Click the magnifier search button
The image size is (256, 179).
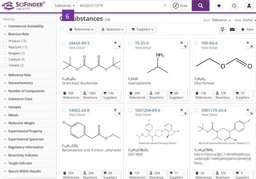coord(200,6)
